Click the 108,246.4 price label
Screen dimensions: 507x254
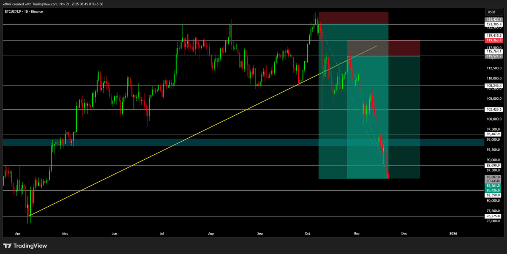click(x=493, y=85)
